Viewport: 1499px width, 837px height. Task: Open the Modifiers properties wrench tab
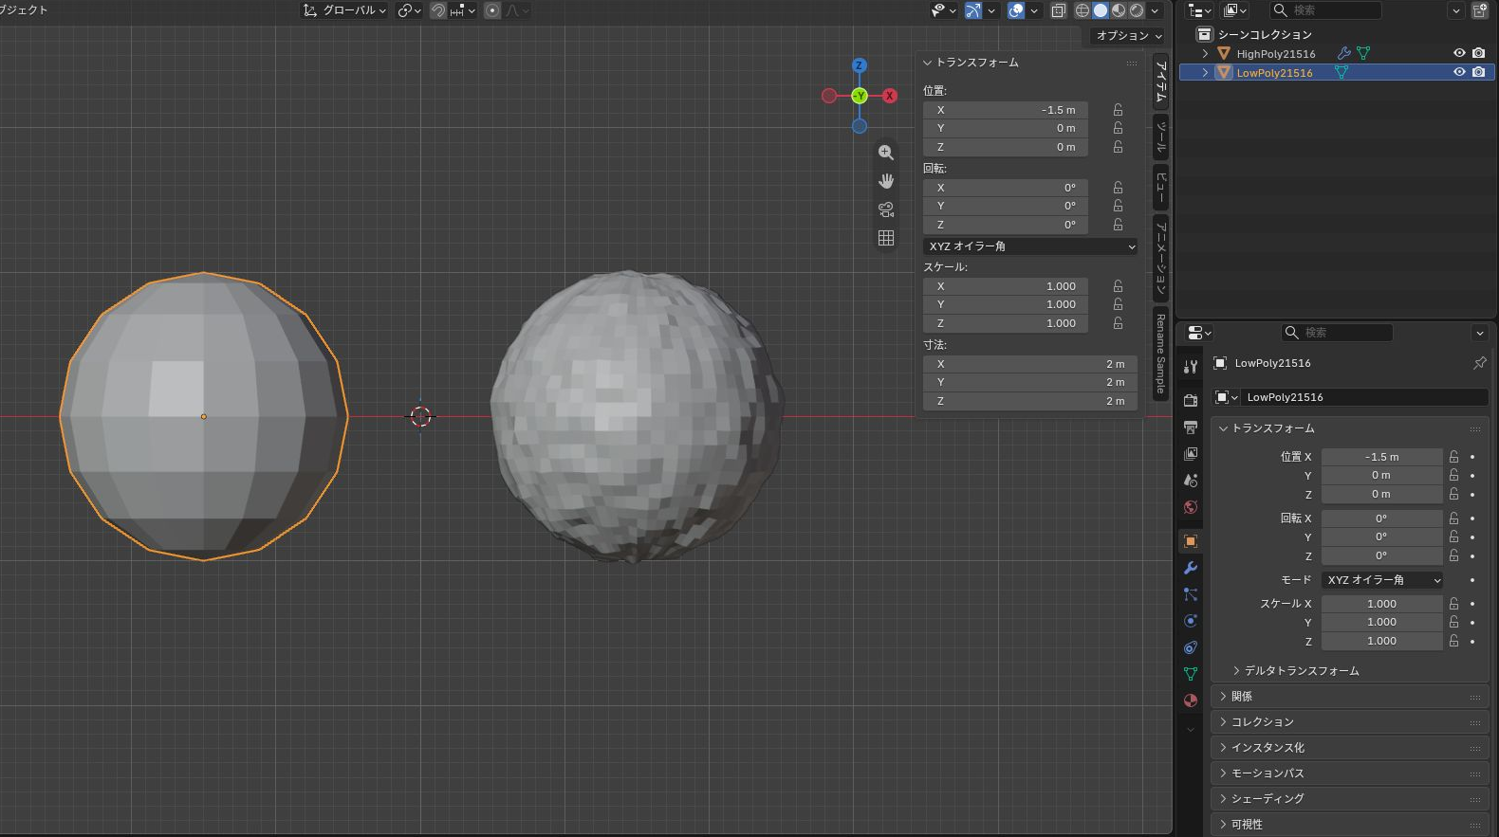[x=1191, y=568]
